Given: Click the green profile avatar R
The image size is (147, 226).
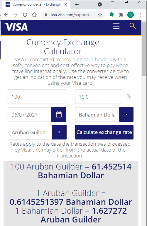Looking at the screenshot, I should [x=131, y=15].
